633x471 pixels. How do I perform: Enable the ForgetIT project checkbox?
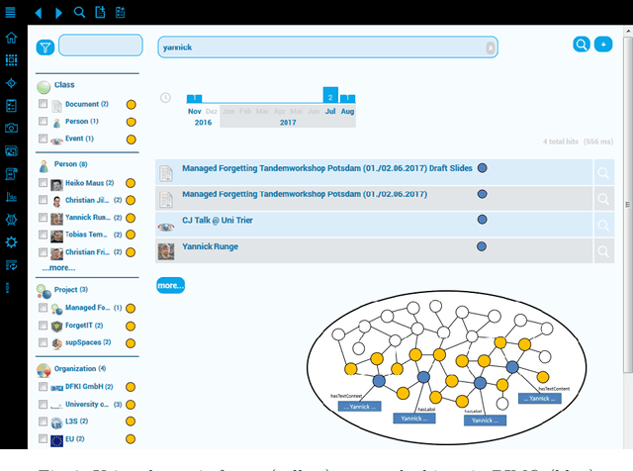(x=43, y=325)
